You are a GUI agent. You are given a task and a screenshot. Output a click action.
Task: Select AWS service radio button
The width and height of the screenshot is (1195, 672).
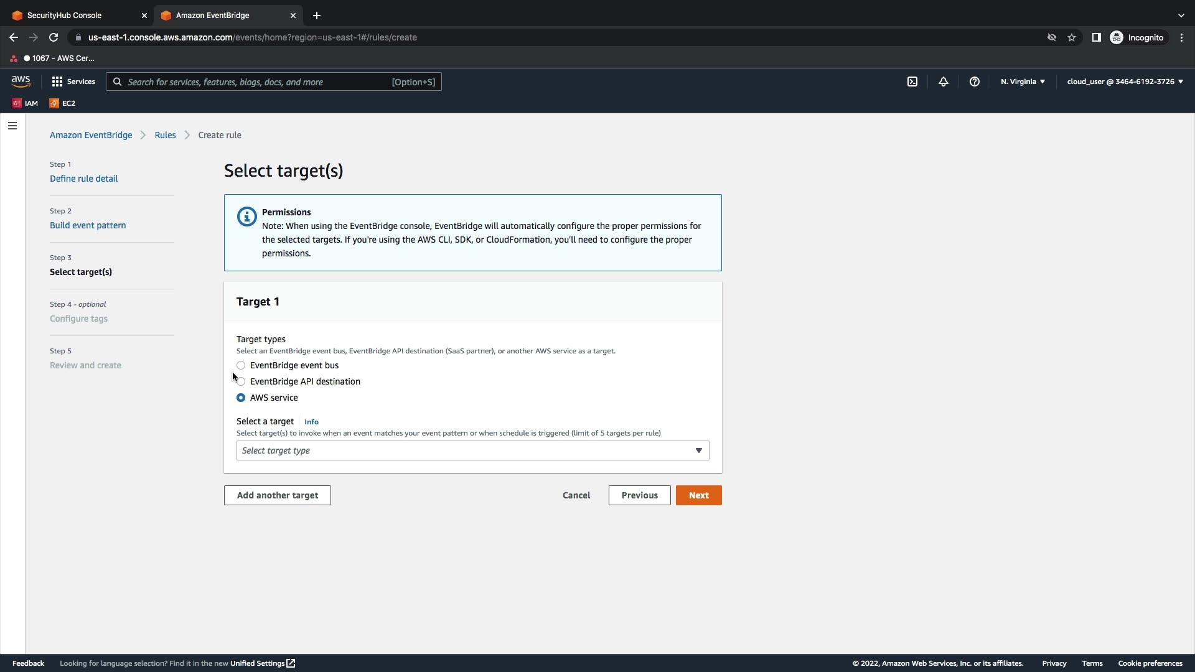tap(241, 398)
